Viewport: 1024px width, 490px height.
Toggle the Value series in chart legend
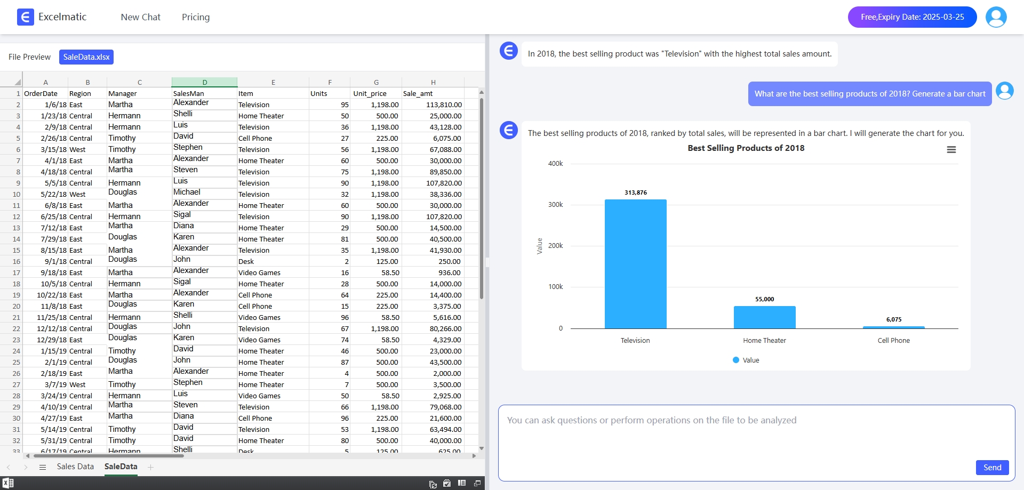(x=746, y=360)
